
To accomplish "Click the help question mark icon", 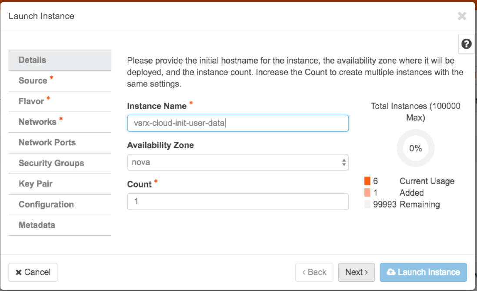I will pos(466,44).
